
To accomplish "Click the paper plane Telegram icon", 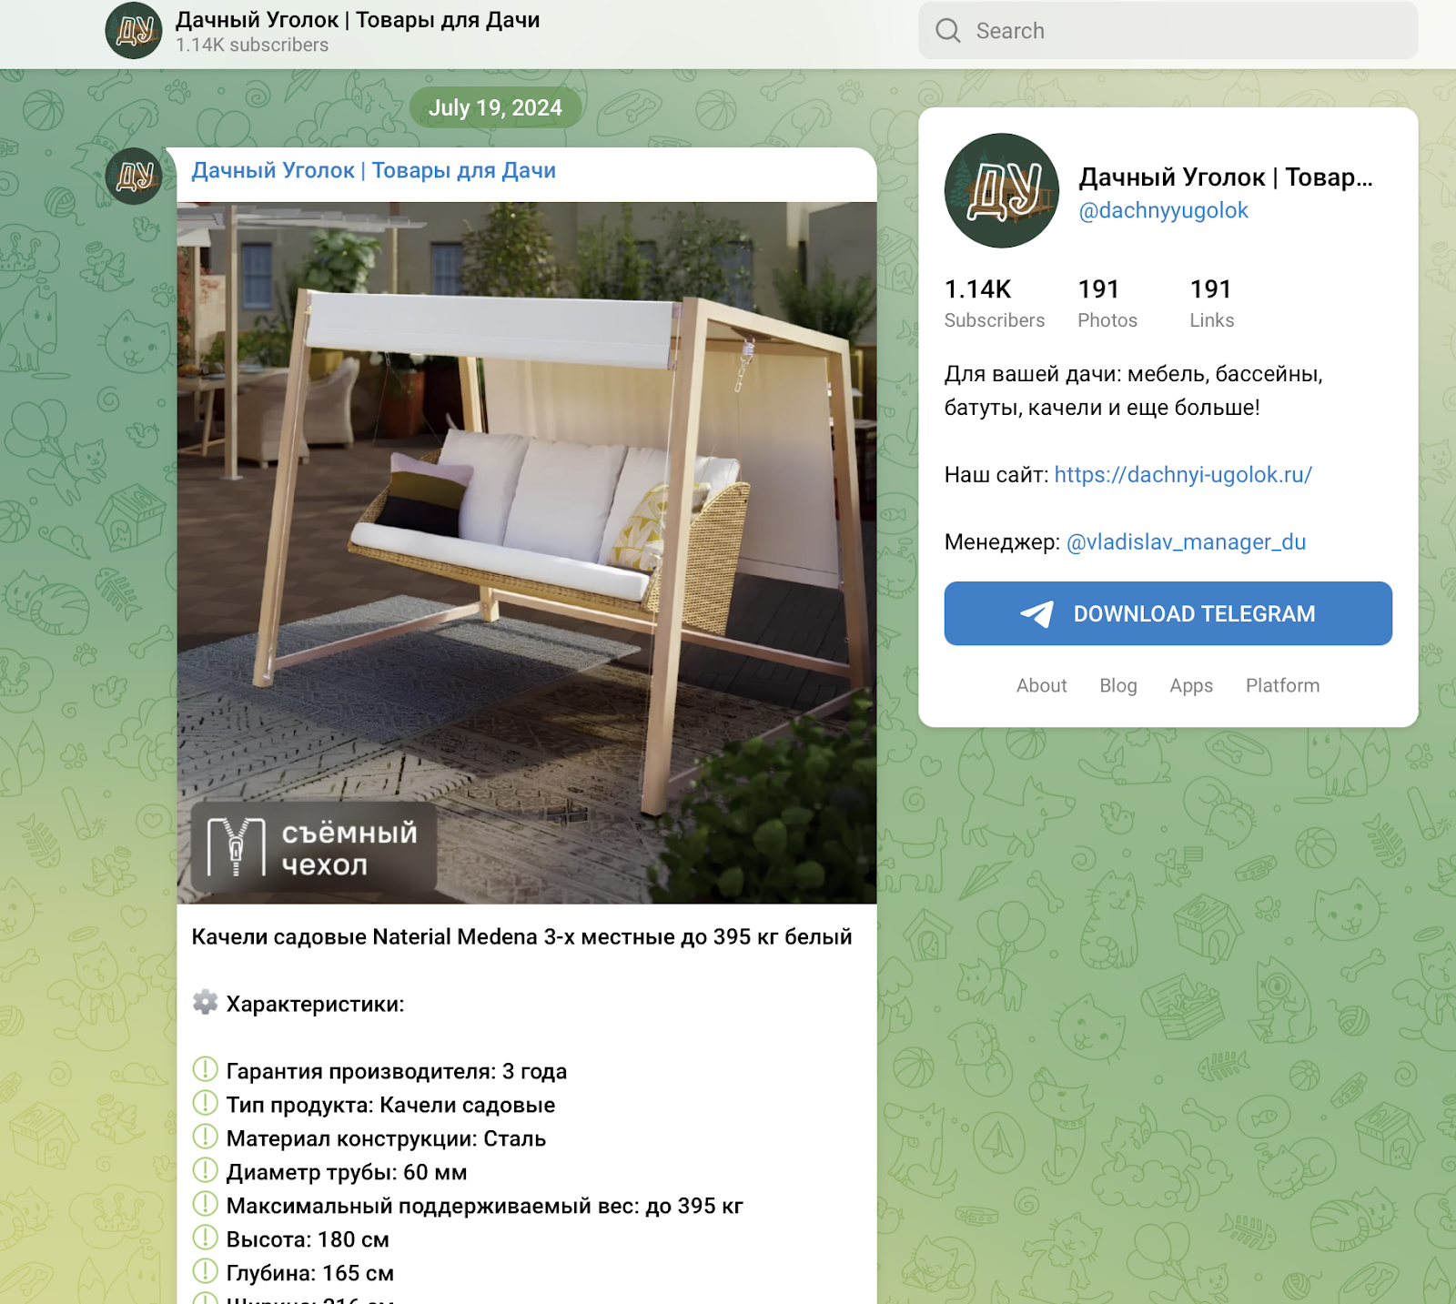I will (1037, 614).
